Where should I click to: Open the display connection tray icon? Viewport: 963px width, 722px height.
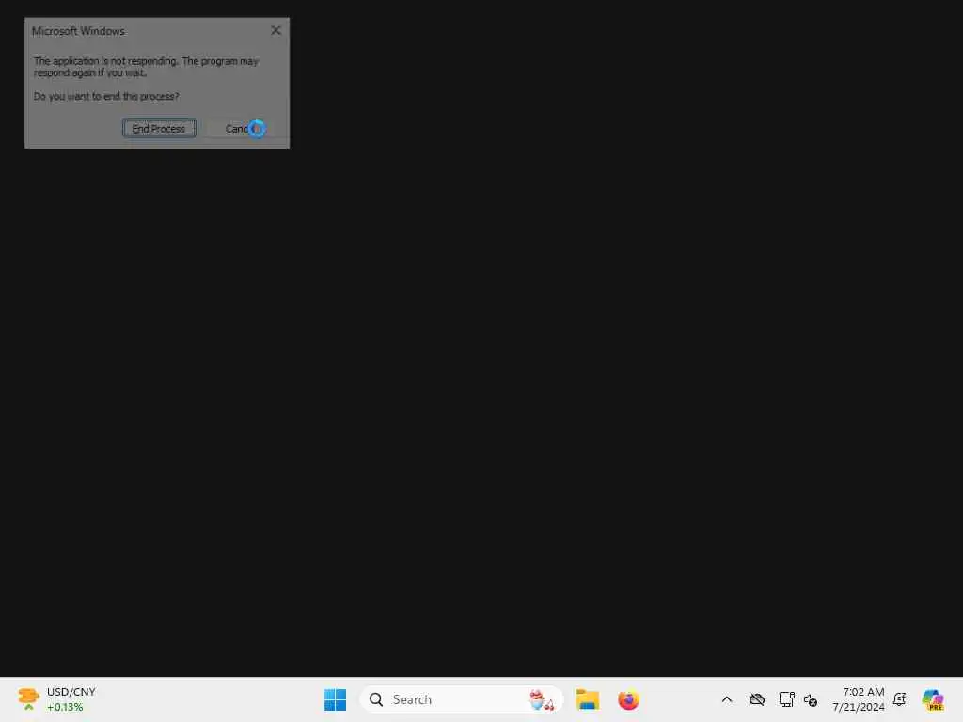click(786, 699)
